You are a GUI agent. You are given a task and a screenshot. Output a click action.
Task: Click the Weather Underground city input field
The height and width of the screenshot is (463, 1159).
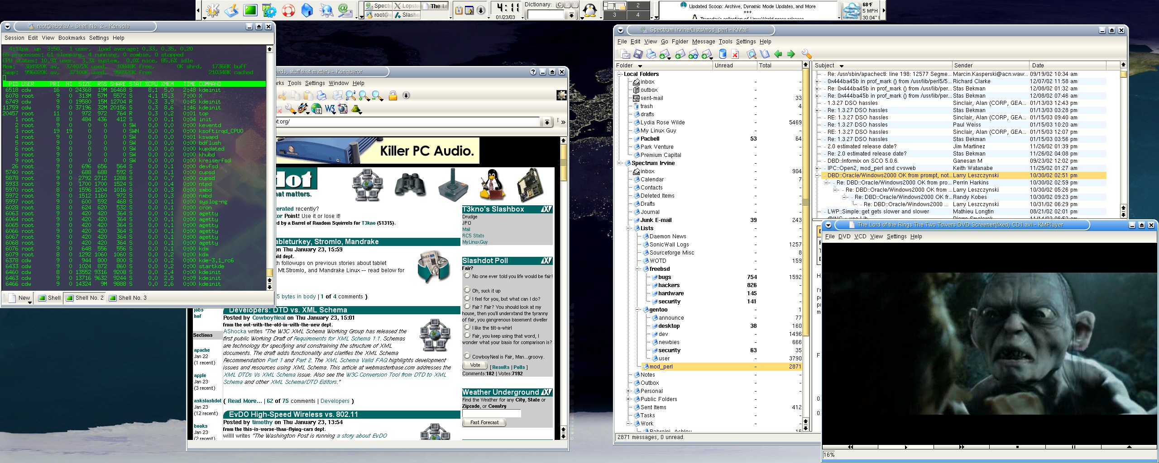(x=492, y=413)
